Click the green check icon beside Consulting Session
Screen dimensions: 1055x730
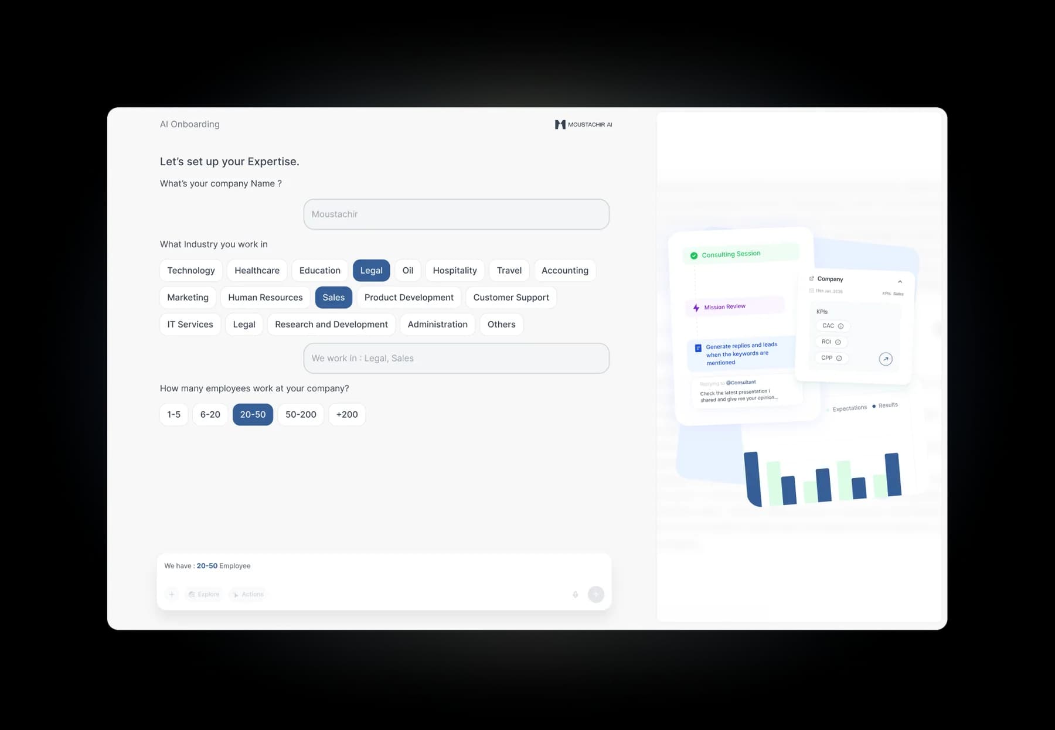click(x=694, y=255)
